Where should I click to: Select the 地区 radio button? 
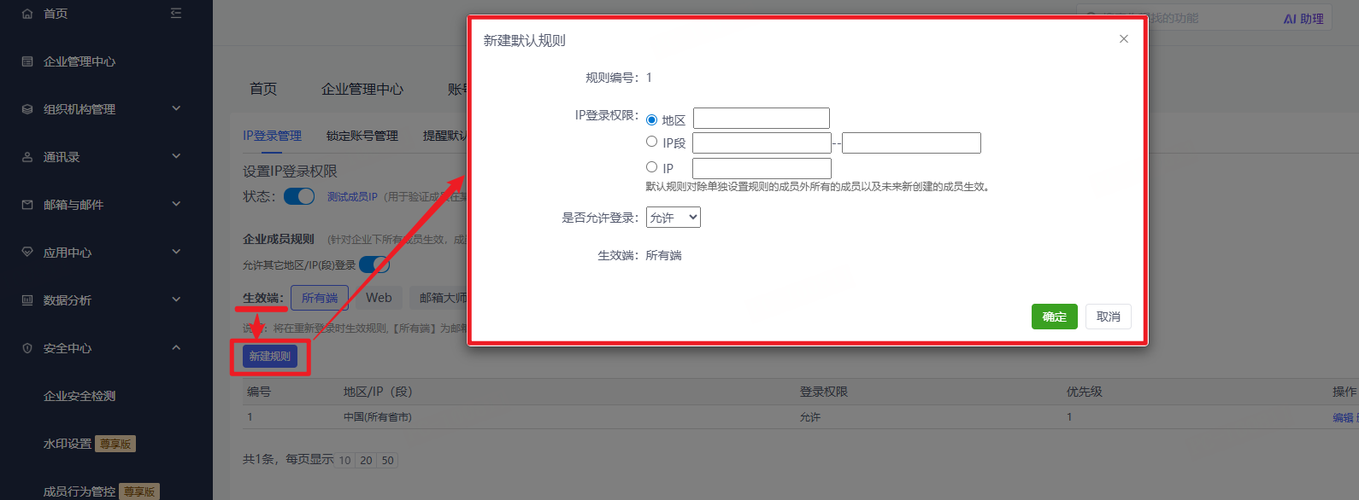tap(652, 120)
